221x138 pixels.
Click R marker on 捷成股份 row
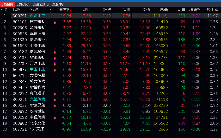(x=55, y=52)
